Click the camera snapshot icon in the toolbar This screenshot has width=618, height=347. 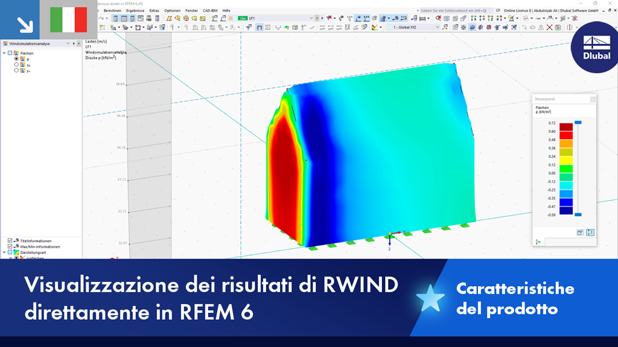click(558, 27)
